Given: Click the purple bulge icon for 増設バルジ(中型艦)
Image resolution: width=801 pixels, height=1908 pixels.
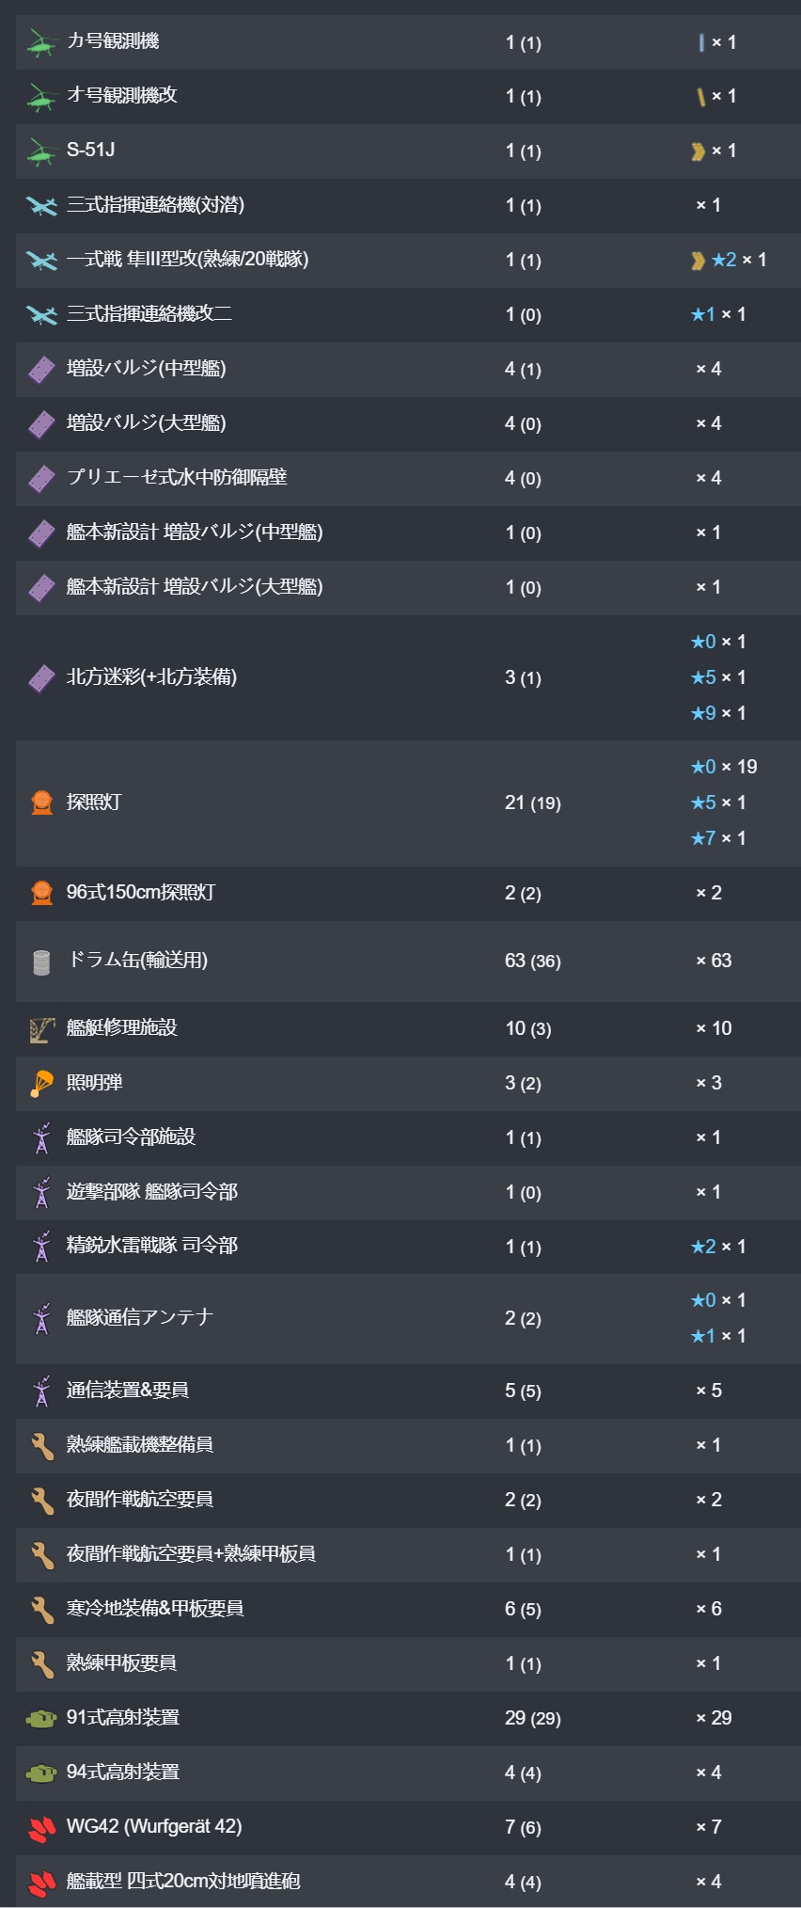Looking at the screenshot, I should (x=41, y=370).
